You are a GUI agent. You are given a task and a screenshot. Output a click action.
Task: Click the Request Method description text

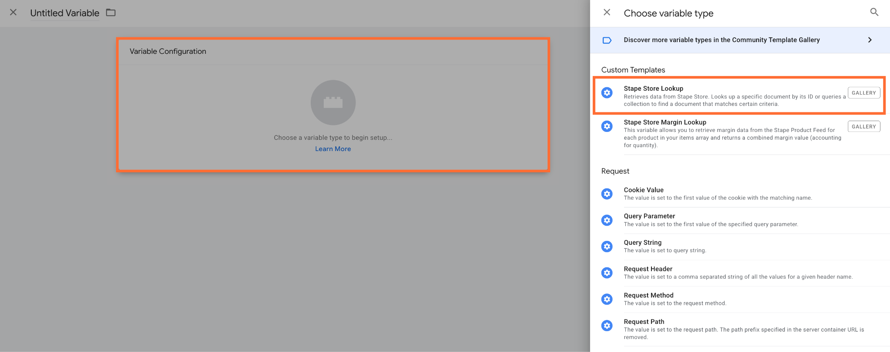coord(675,303)
